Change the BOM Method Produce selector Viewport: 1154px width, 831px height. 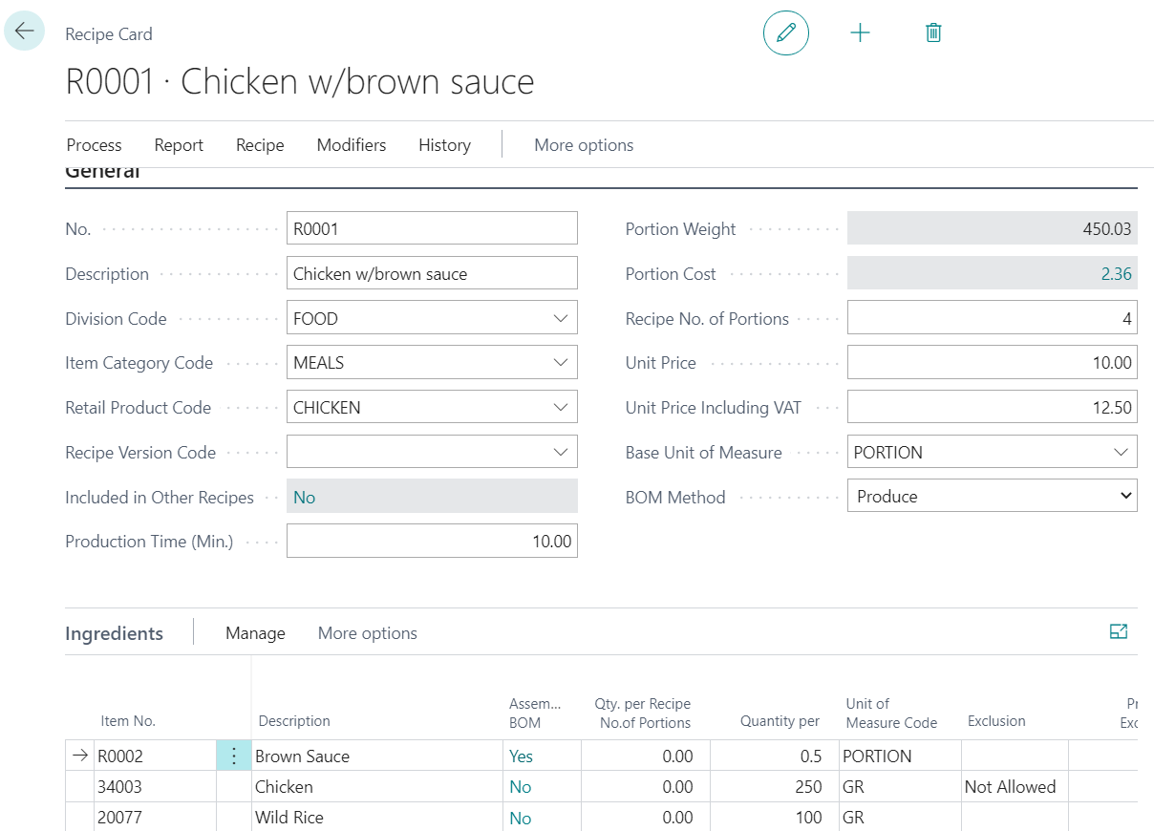992,497
